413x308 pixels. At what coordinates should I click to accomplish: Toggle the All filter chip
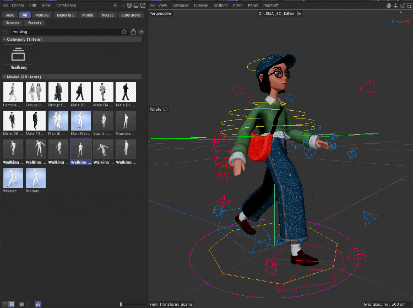click(x=25, y=15)
